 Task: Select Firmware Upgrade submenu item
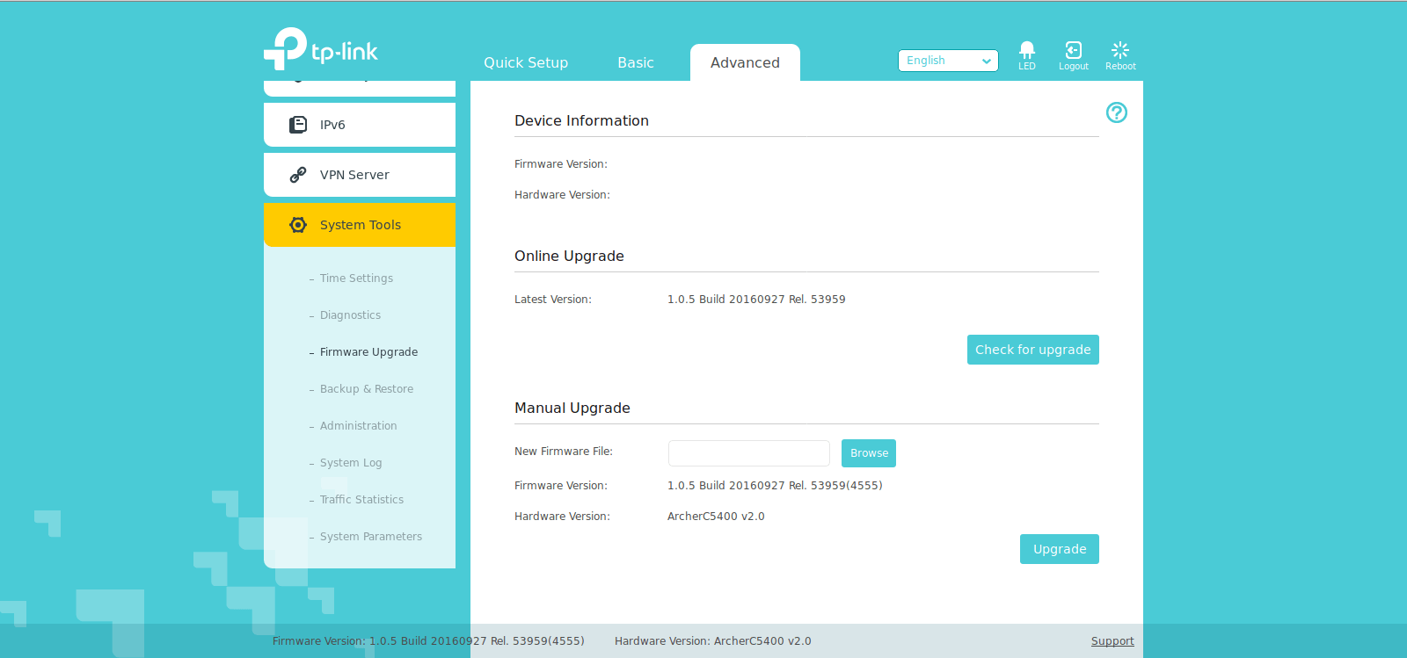tap(368, 352)
